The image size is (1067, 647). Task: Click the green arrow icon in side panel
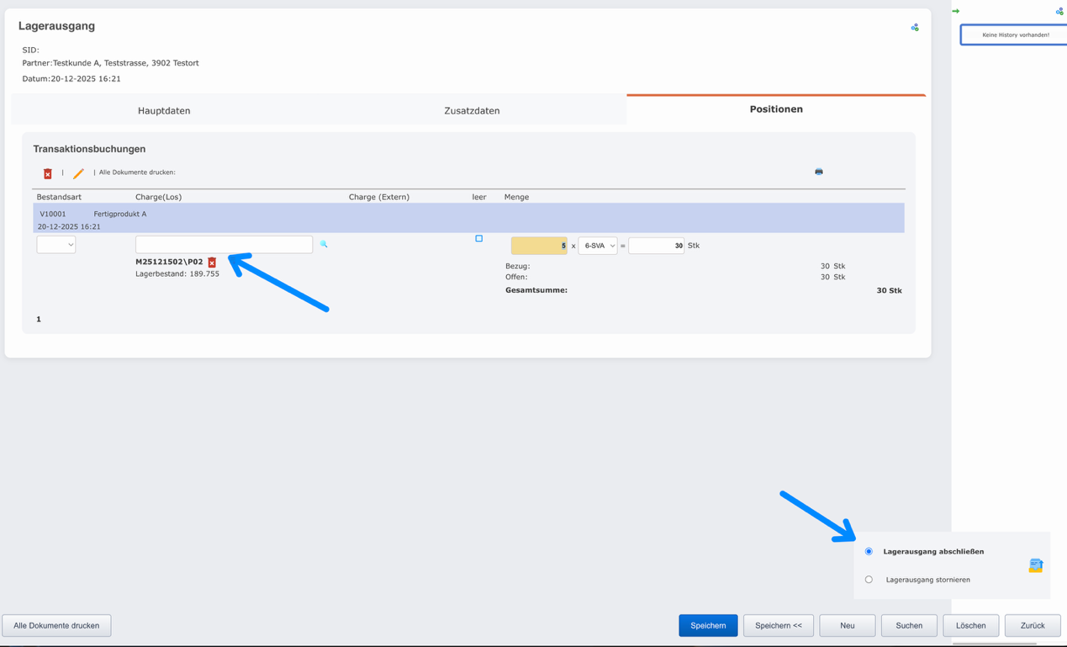[x=955, y=11]
